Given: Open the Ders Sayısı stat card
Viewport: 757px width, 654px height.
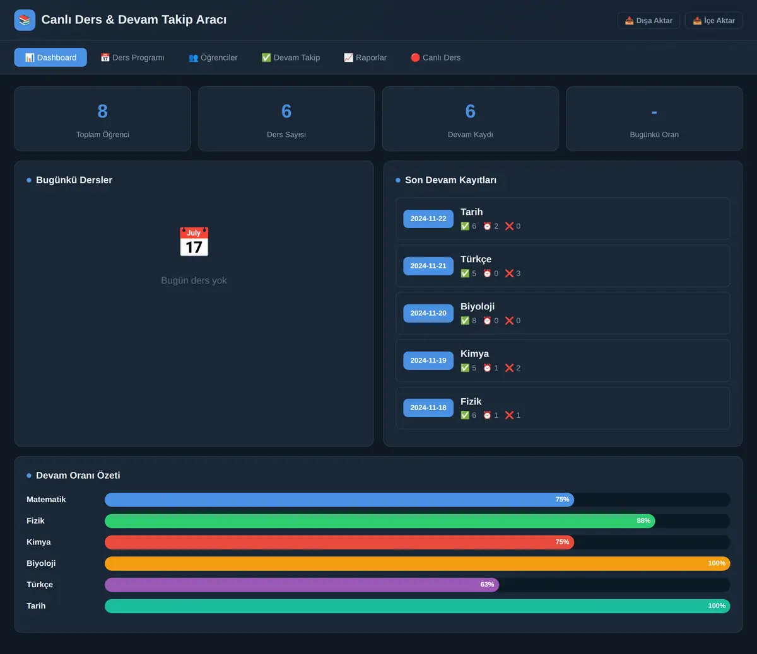Looking at the screenshot, I should click(x=286, y=118).
